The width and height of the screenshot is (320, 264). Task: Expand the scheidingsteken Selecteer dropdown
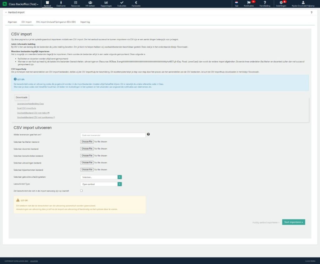point(119,177)
